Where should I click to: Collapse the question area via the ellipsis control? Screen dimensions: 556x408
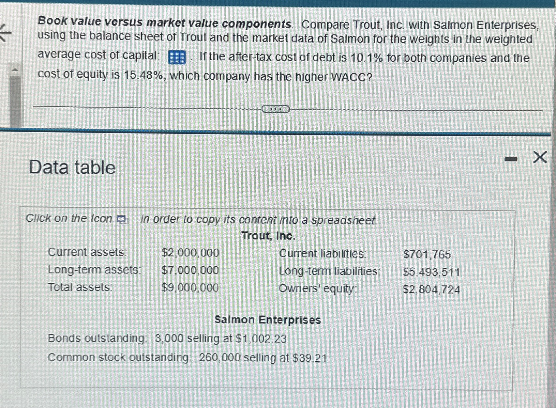coord(275,109)
